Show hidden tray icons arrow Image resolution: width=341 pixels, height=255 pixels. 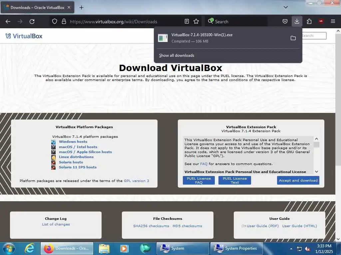pyautogui.click(x=291, y=248)
